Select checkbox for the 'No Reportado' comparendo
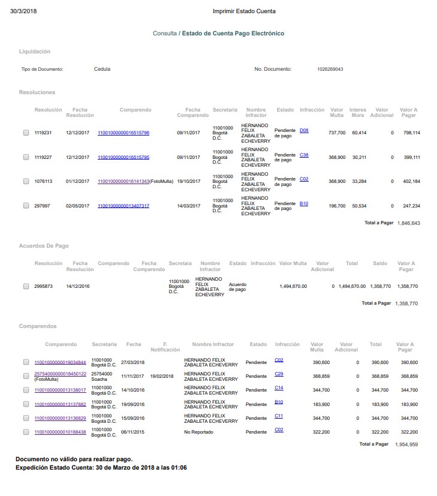The height and width of the screenshot is (496, 437). 26,432
